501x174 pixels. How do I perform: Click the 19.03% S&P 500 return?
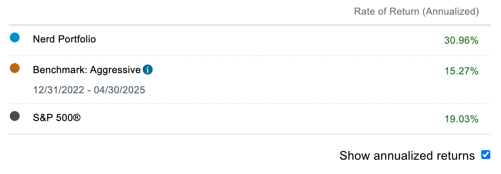461,119
